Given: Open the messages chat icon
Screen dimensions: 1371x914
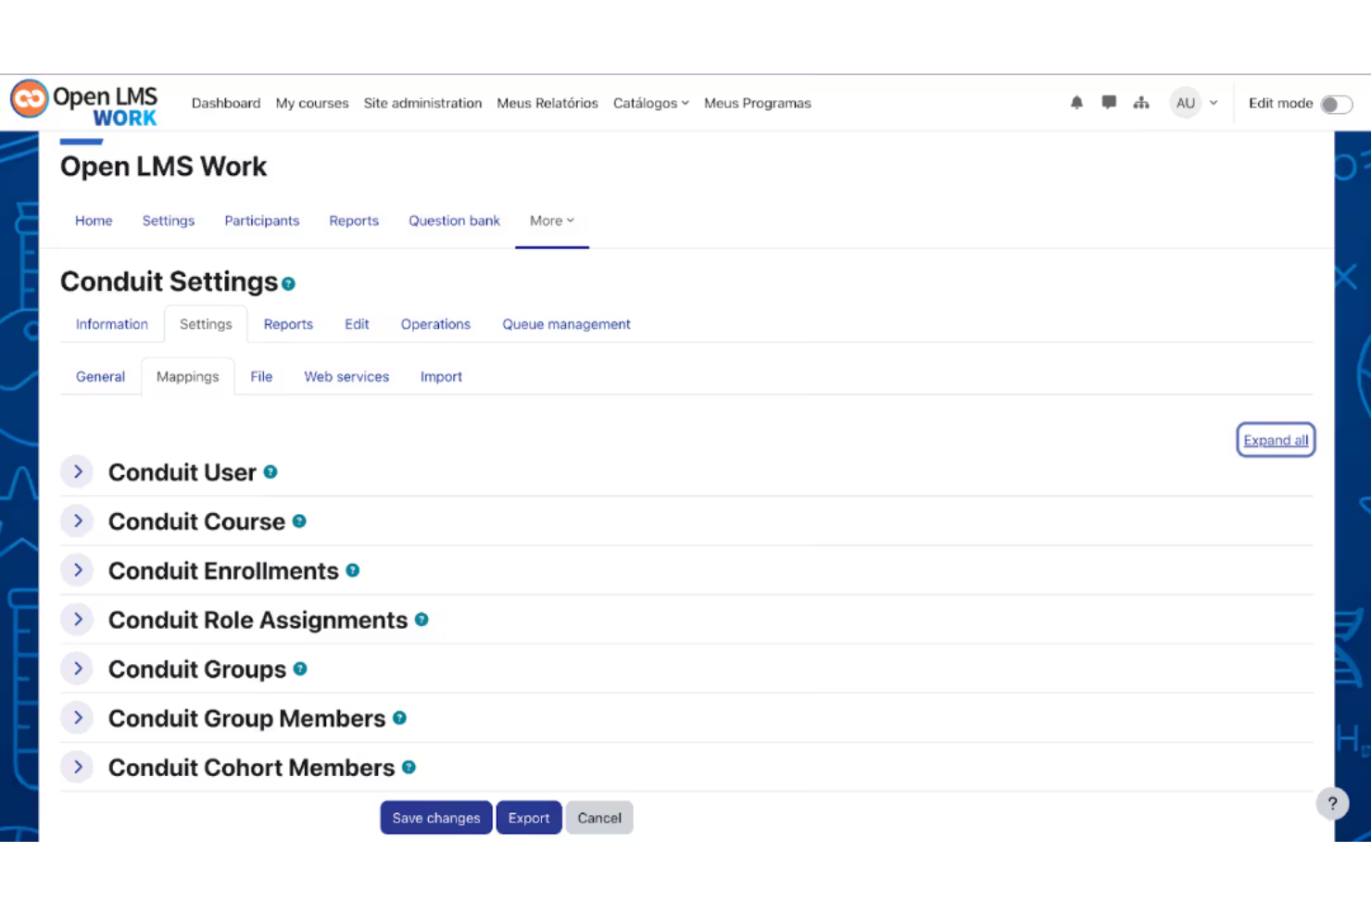Looking at the screenshot, I should [1108, 103].
